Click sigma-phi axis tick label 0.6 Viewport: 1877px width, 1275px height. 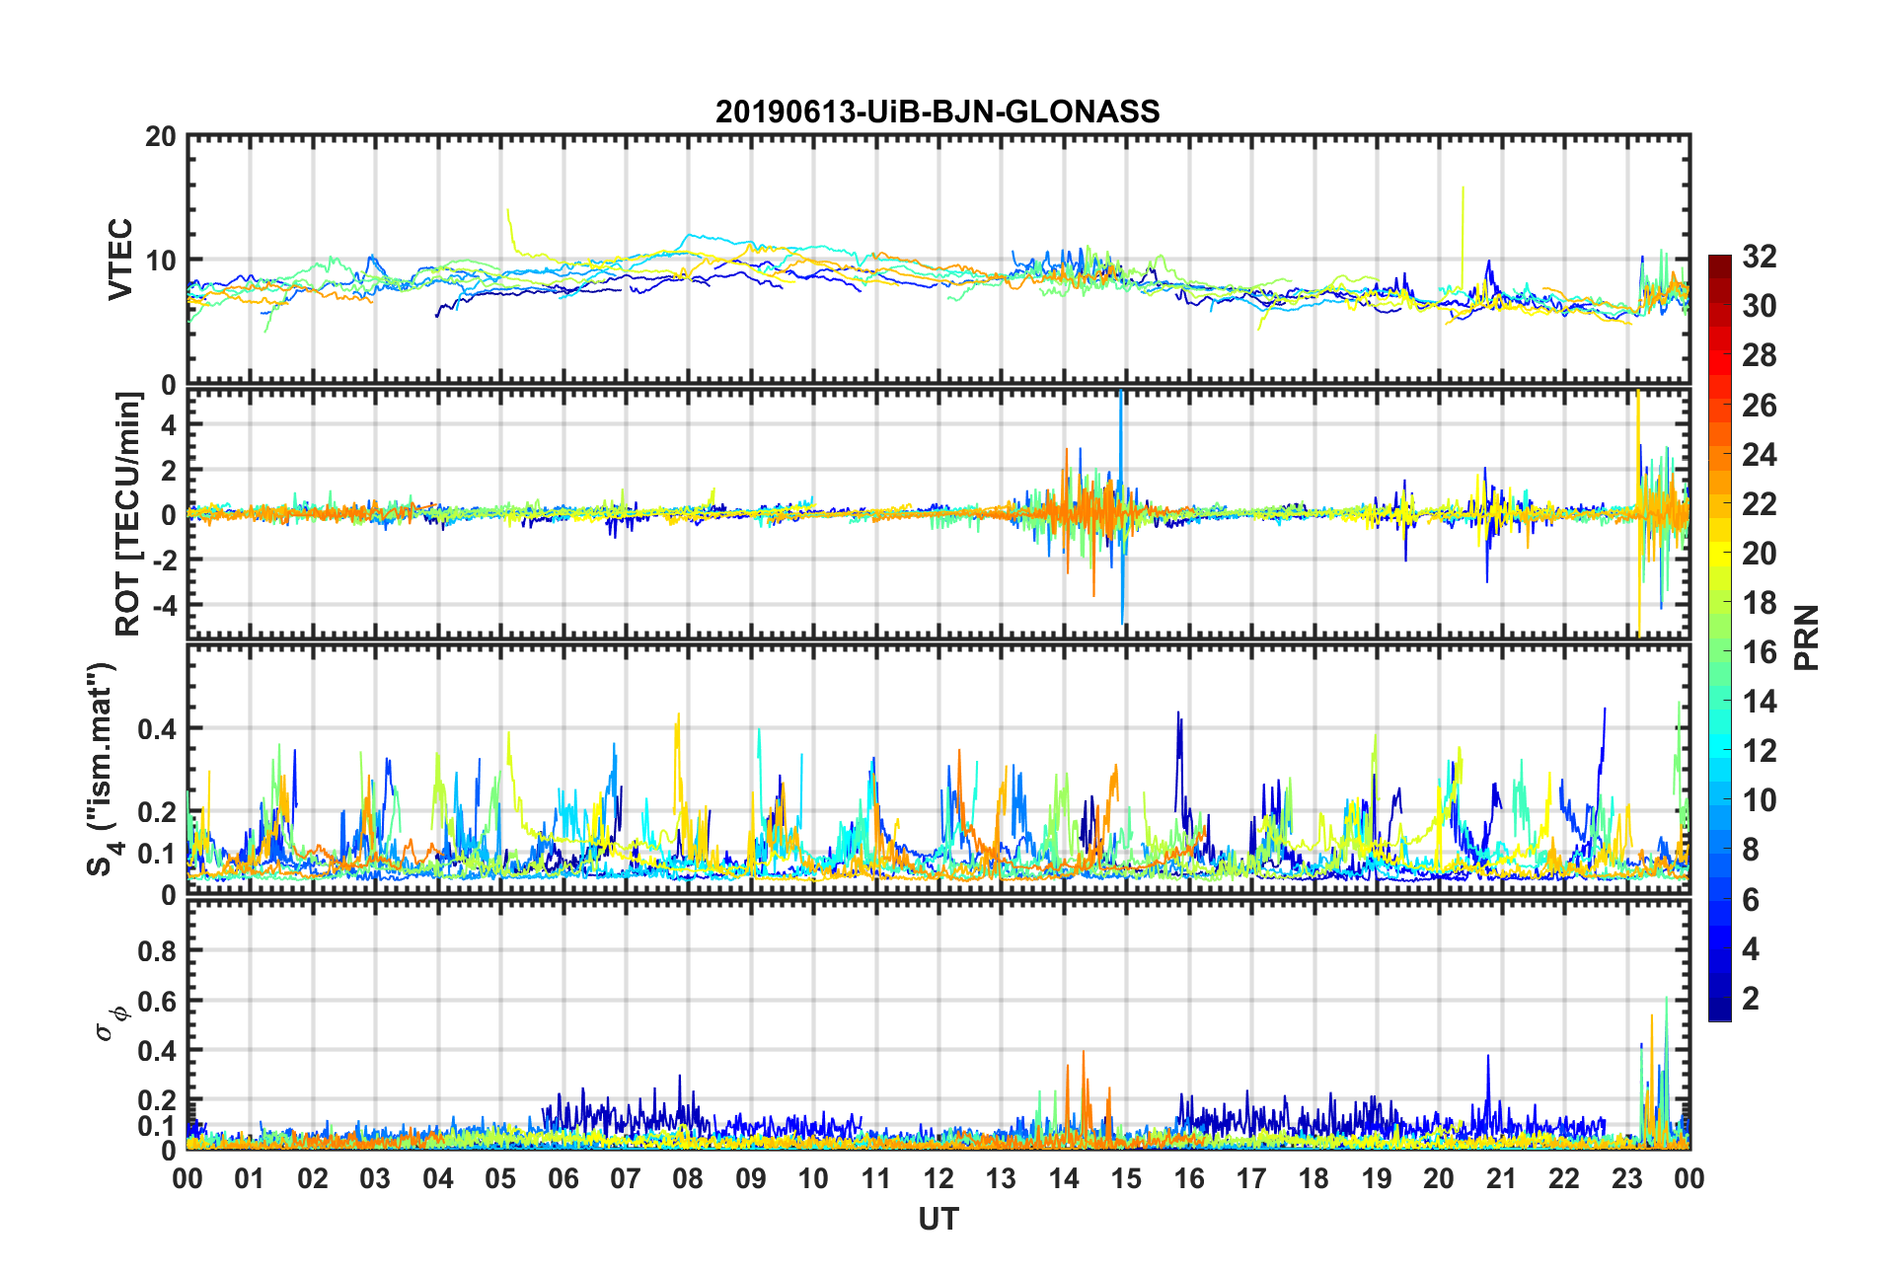click(157, 1002)
